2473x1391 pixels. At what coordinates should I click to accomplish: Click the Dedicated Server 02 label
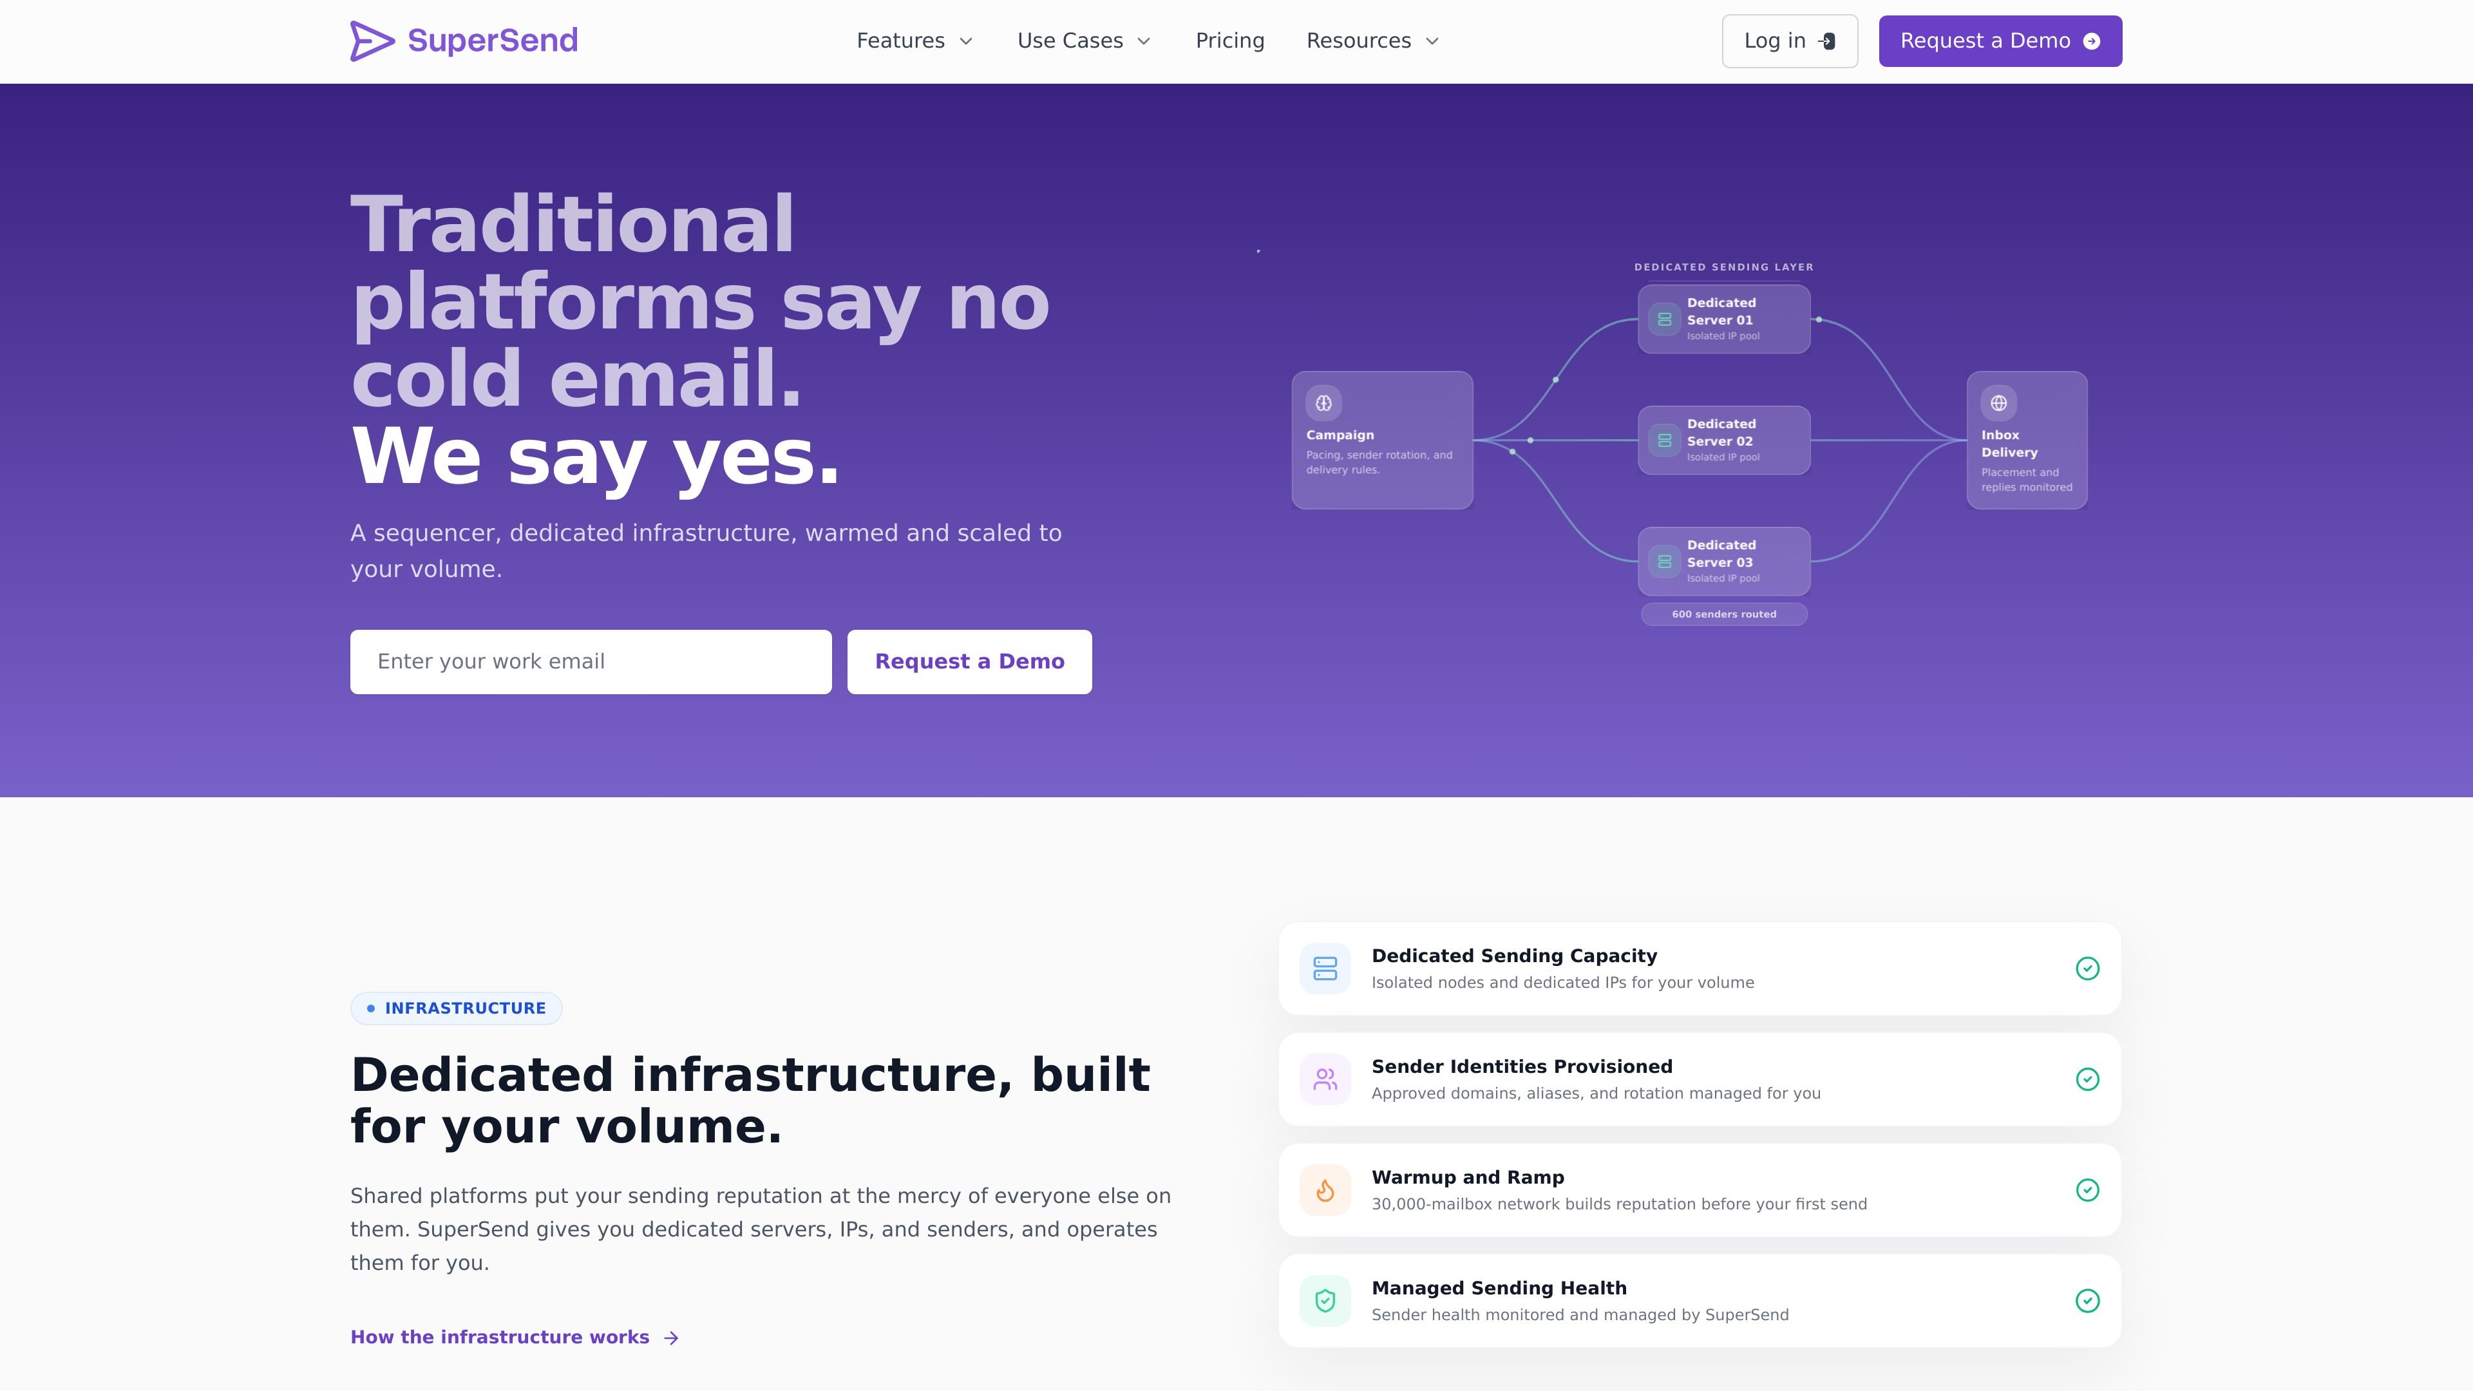coord(1721,432)
